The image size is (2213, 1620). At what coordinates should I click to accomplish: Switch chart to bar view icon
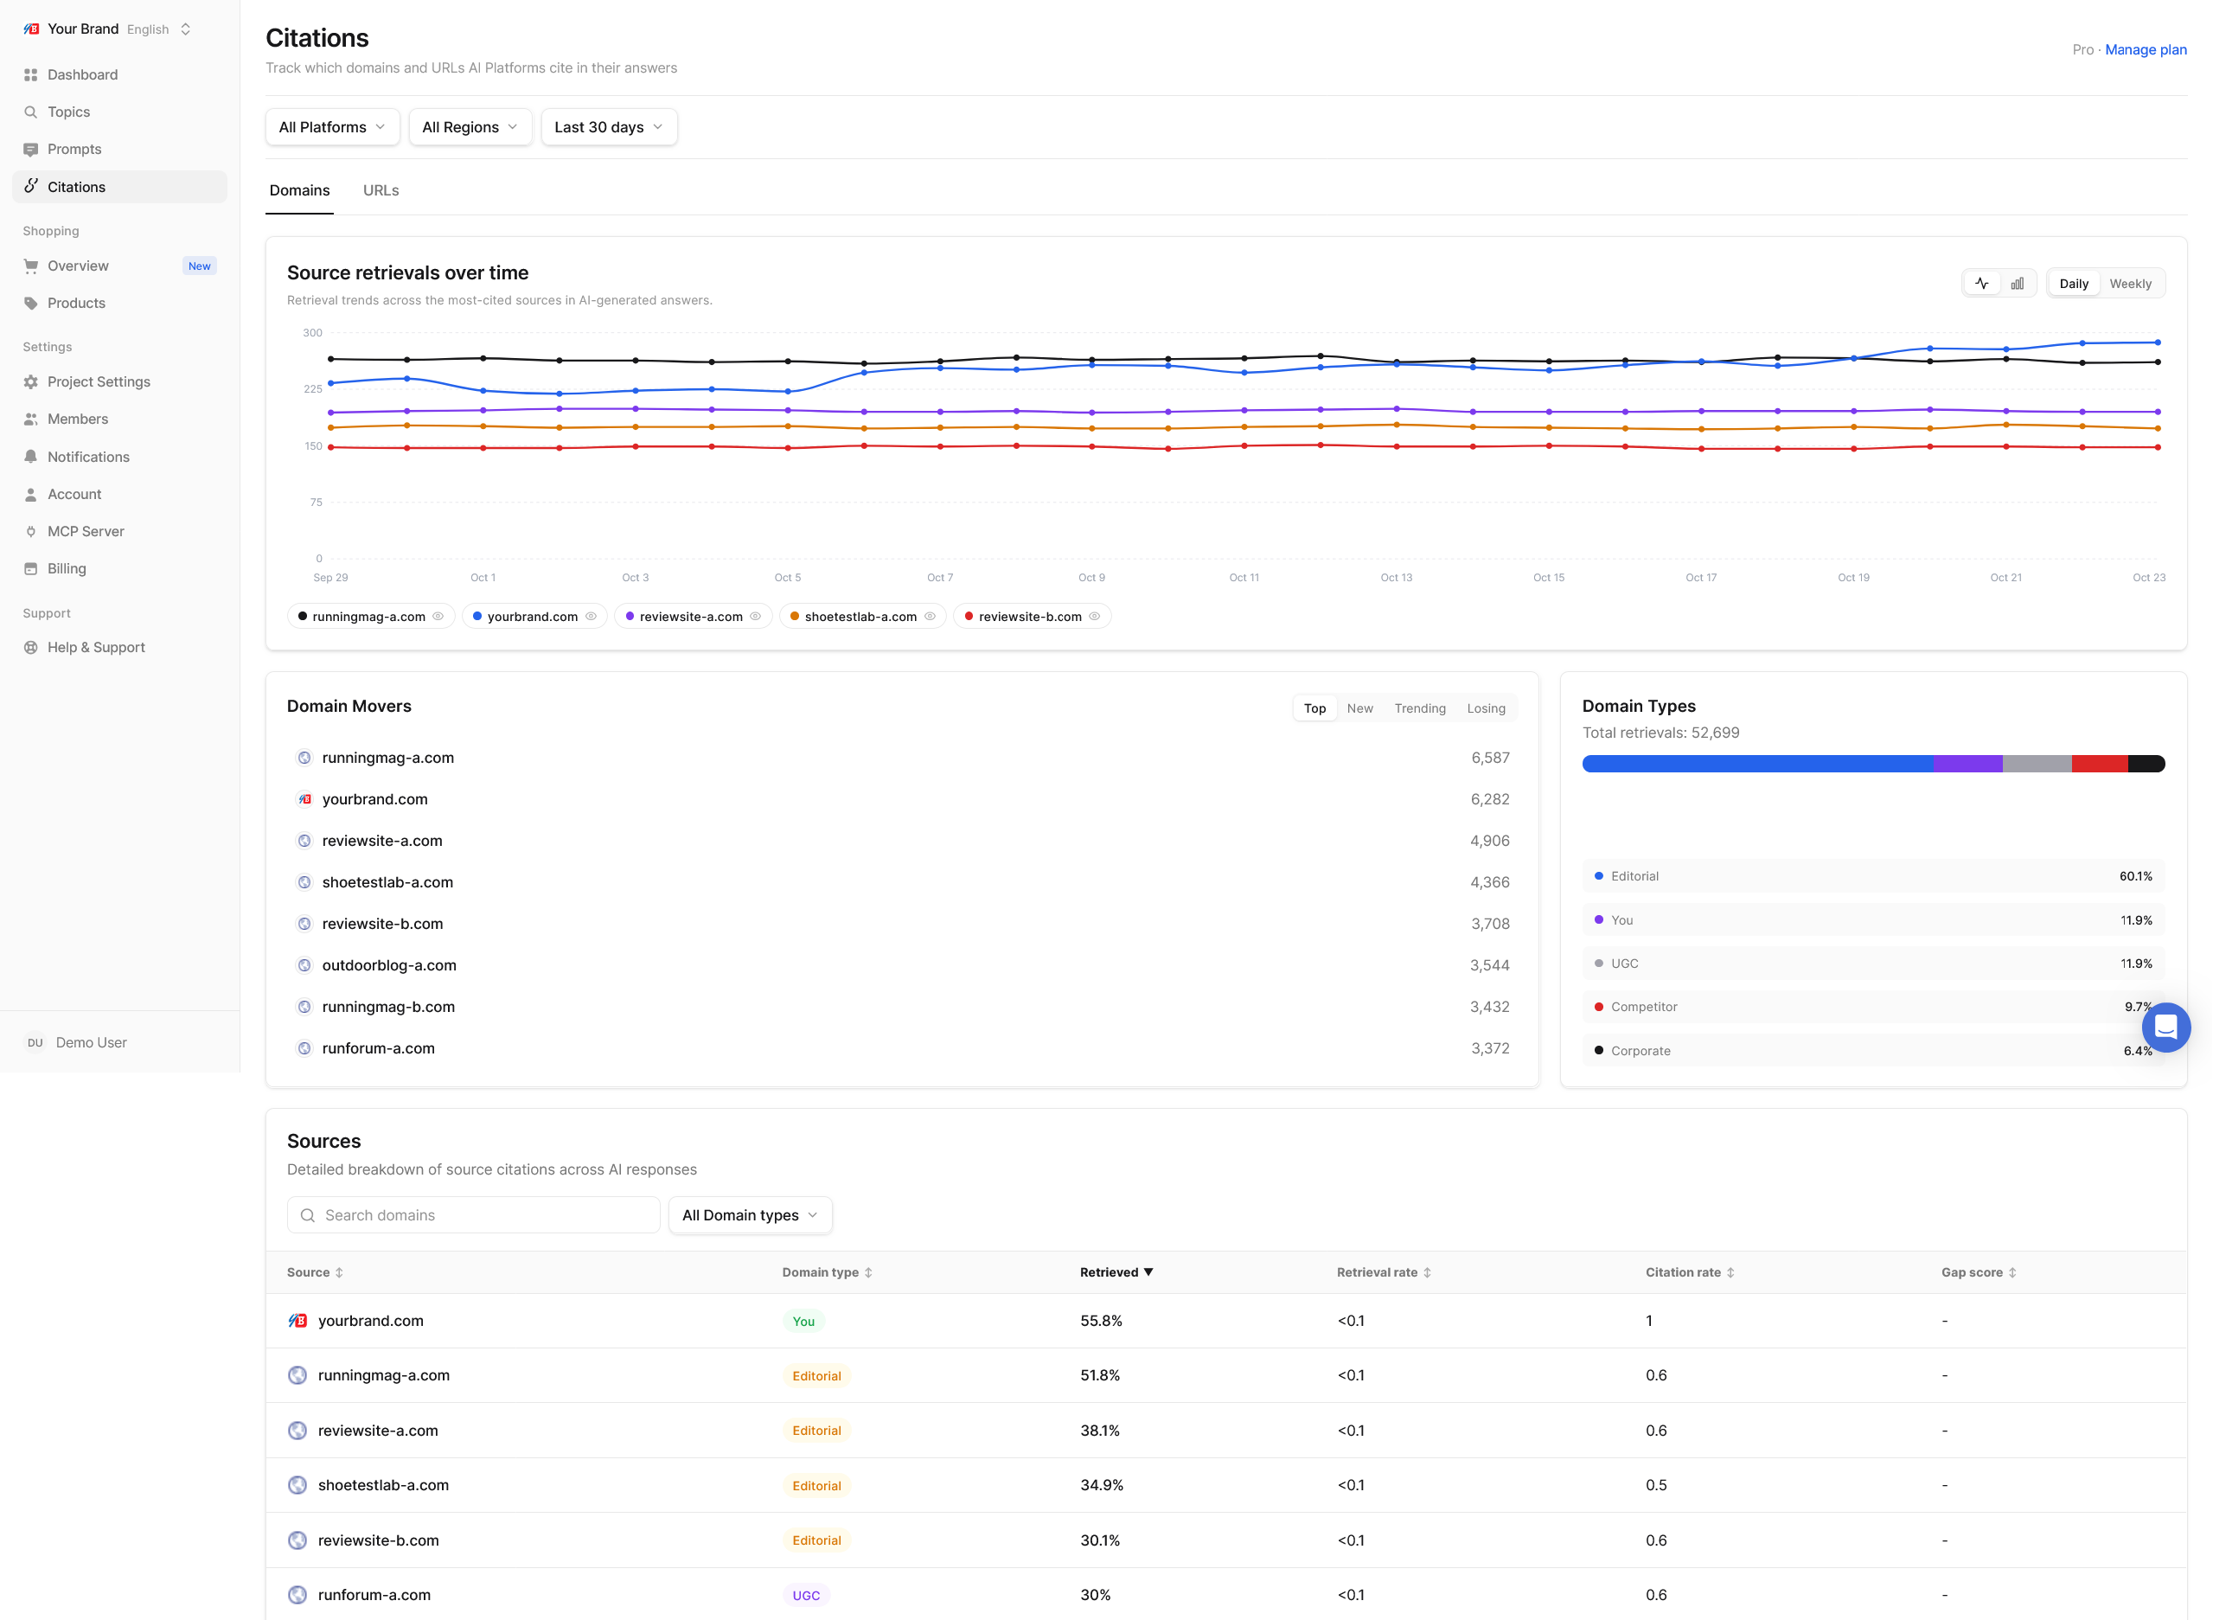coord(2017,284)
